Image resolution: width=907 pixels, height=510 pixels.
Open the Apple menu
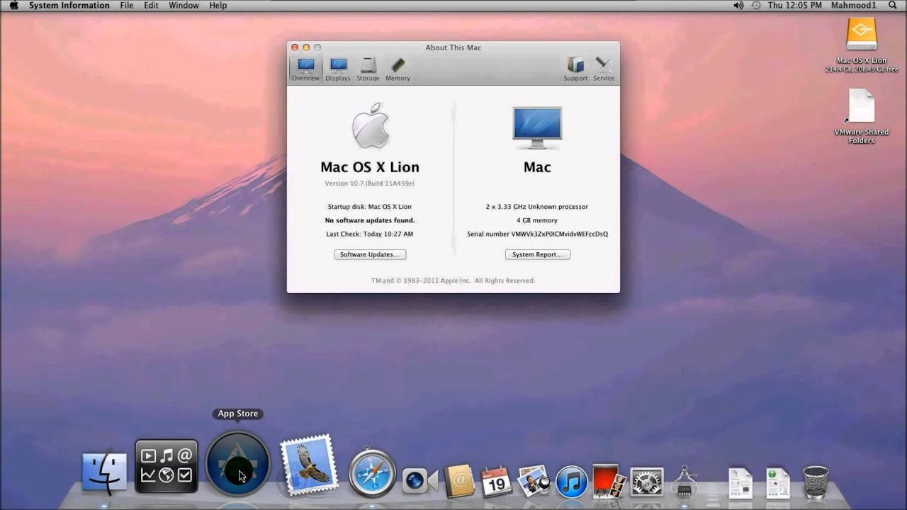[x=13, y=6]
